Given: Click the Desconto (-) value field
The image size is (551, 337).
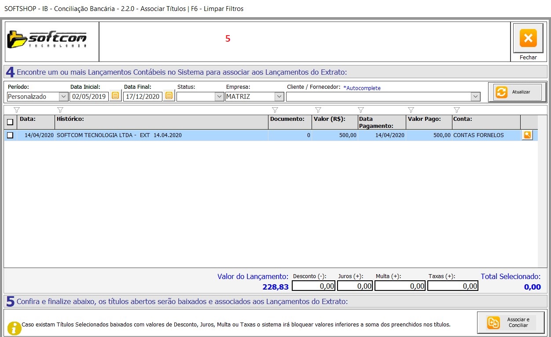Looking at the screenshot, I should point(313,286).
